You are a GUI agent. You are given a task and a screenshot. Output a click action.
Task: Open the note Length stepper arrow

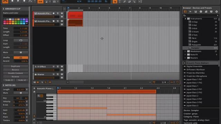click(x=27, y=90)
